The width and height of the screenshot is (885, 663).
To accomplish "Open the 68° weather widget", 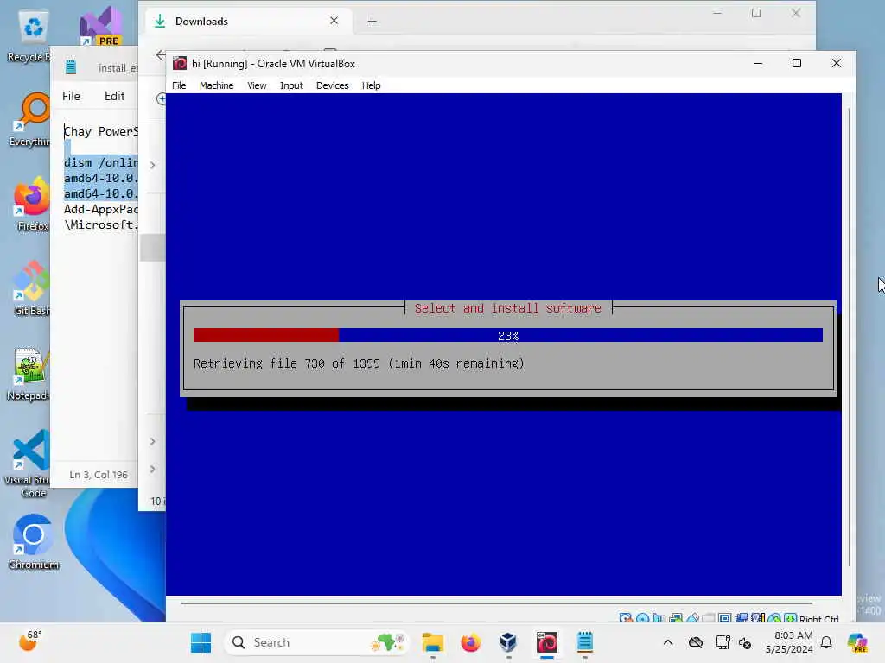I will [29, 641].
